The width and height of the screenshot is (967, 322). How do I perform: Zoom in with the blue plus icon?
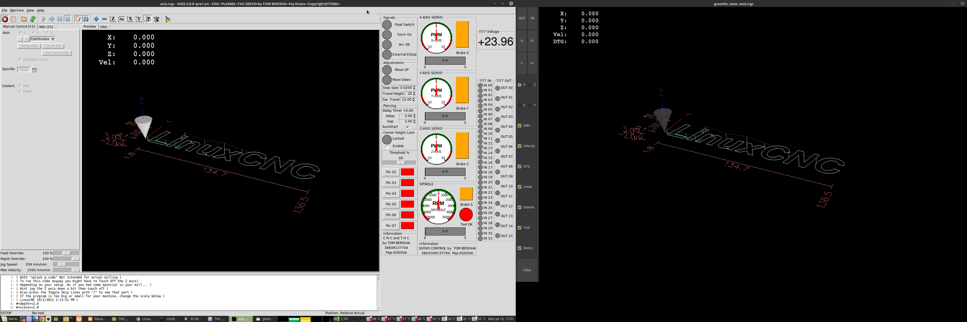[x=96, y=19]
